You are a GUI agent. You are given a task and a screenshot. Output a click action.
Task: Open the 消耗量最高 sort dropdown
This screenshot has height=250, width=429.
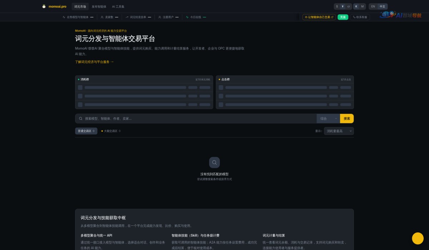(x=339, y=131)
